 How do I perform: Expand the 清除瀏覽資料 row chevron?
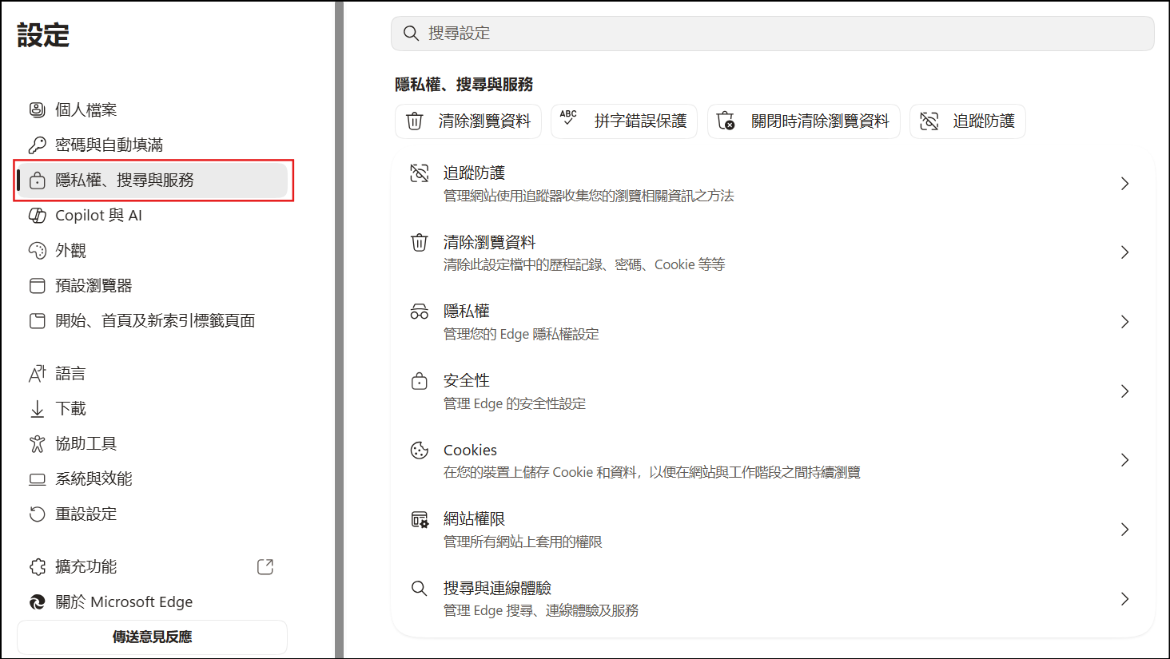(1124, 252)
